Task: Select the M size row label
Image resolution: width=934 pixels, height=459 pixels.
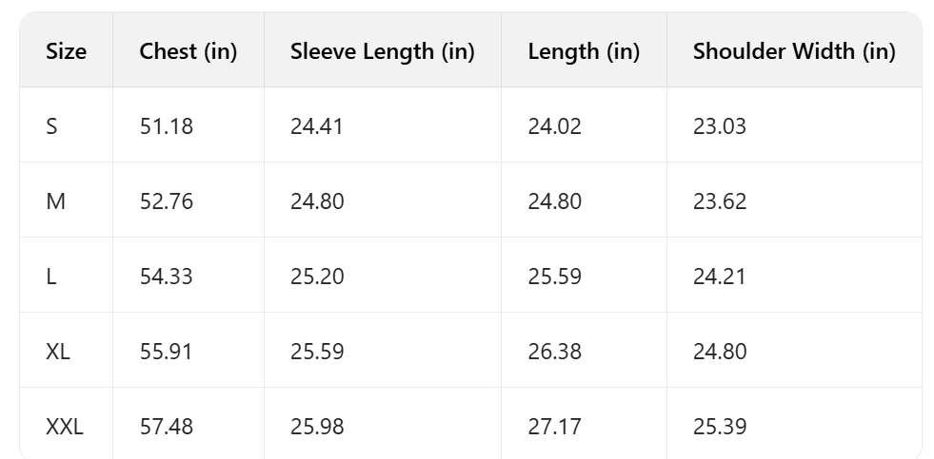Action: (x=55, y=201)
